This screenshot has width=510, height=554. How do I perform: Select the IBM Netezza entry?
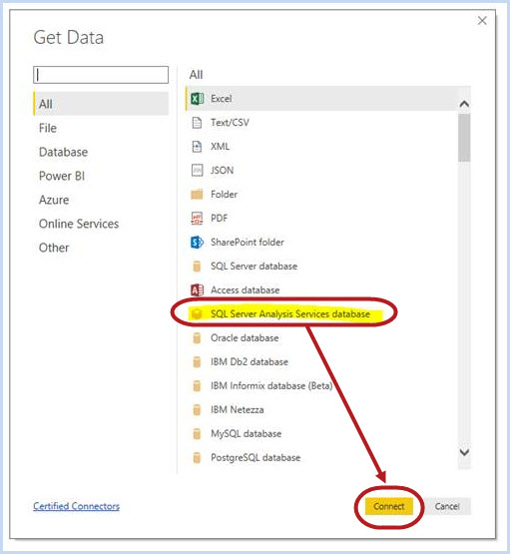coord(321,410)
